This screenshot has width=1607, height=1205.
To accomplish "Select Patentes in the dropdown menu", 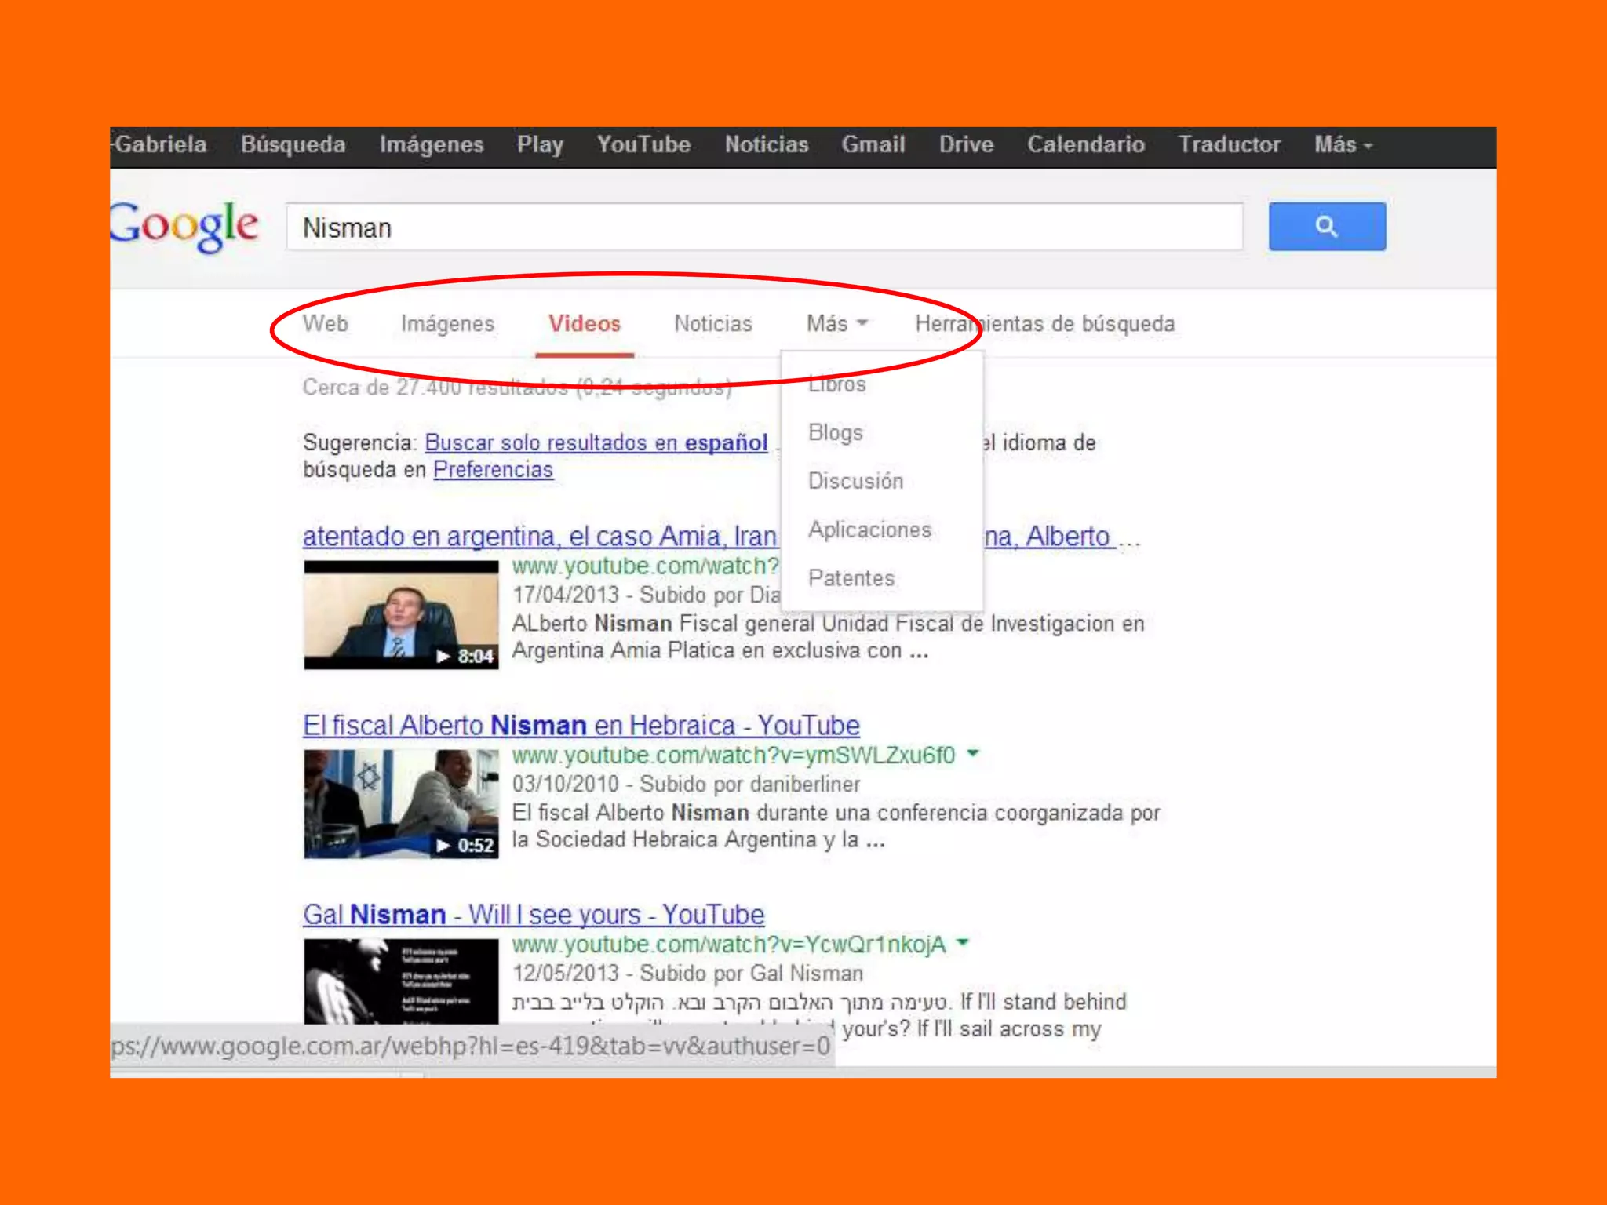I will point(851,578).
